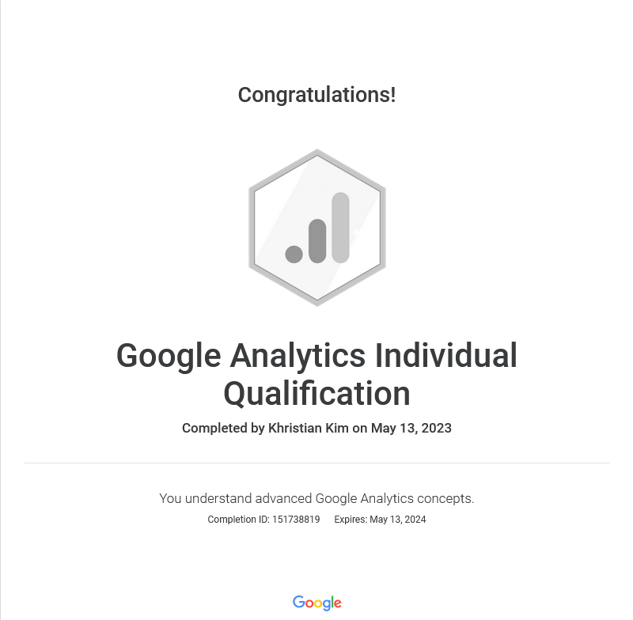The image size is (633, 620).
Task: Click 'advanced' in the description sentence
Action: [285, 499]
